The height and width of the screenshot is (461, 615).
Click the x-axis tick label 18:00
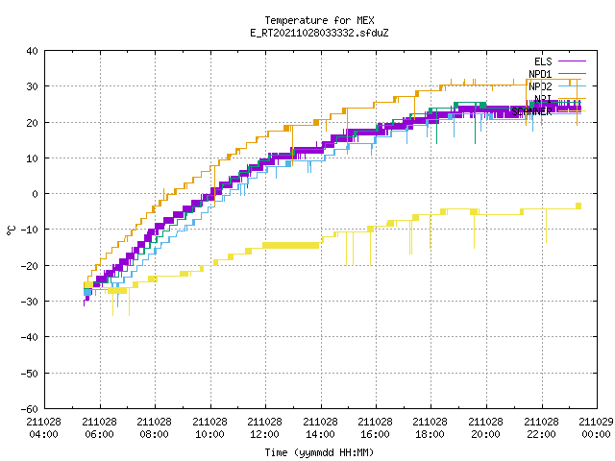coord(430,434)
